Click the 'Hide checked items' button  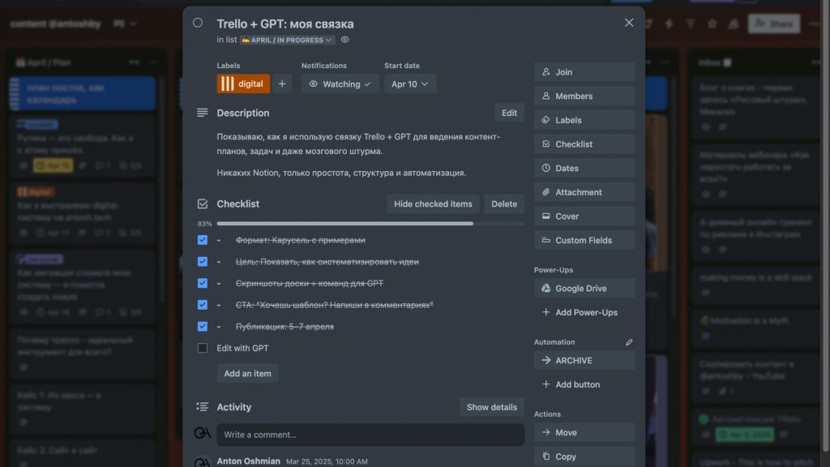(433, 204)
